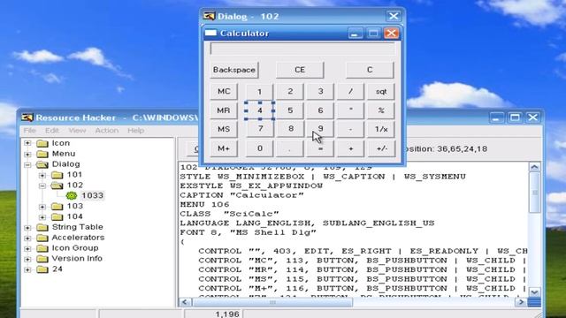
Task: Select the 1033 green gear resource icon
Action: [72, 196]
